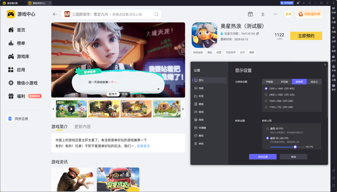
Task: Click the 手机控制 phone control button
Action: tap(287, 3)
